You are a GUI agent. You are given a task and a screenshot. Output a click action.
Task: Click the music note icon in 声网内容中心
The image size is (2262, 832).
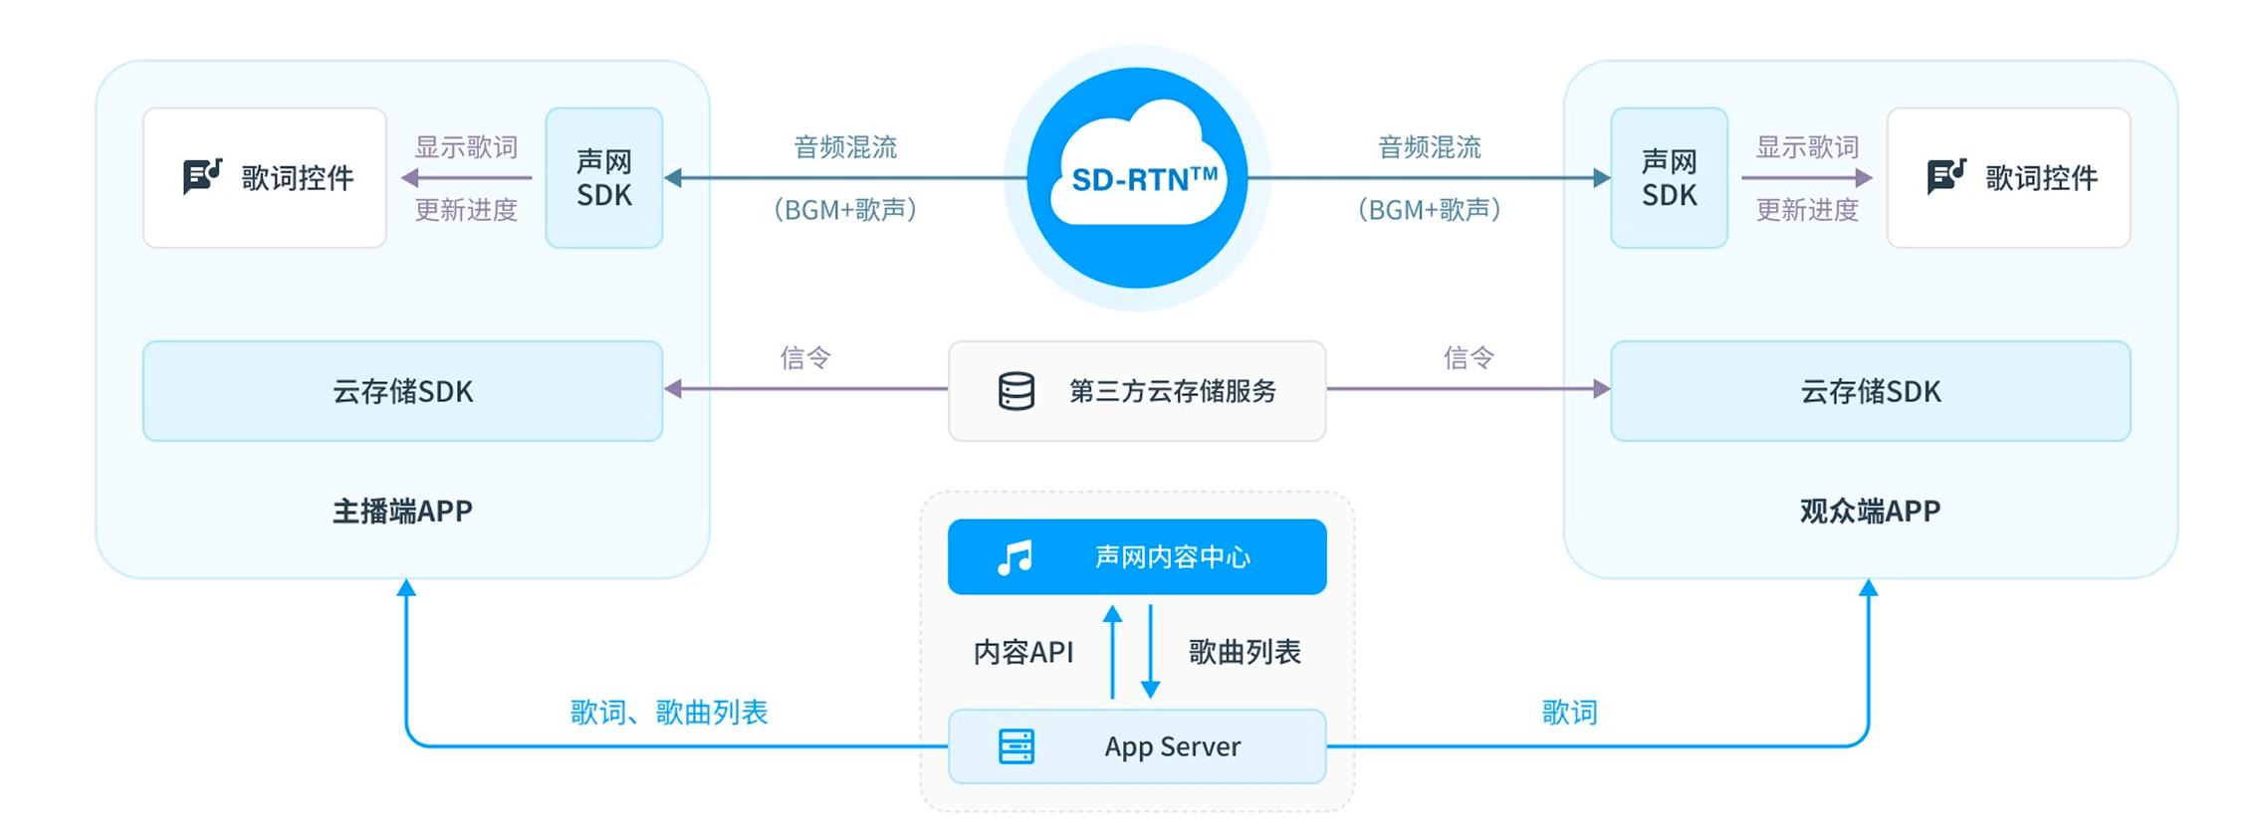click(x=1015, y=557)
